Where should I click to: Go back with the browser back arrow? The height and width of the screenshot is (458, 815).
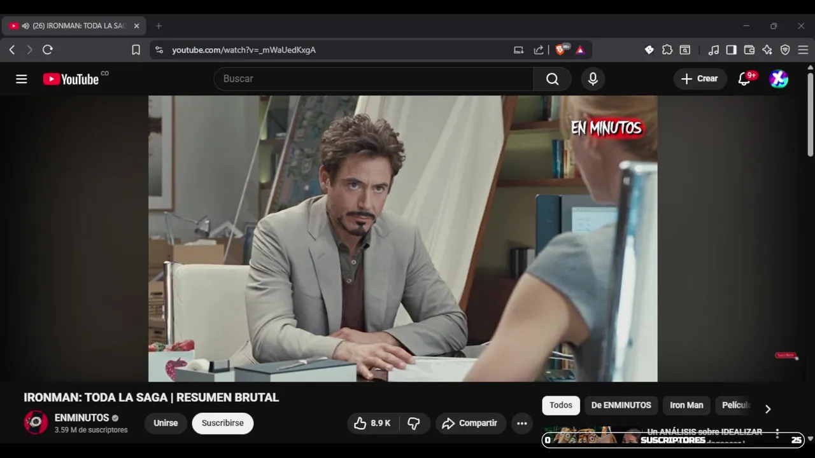(x=12, y=50)
